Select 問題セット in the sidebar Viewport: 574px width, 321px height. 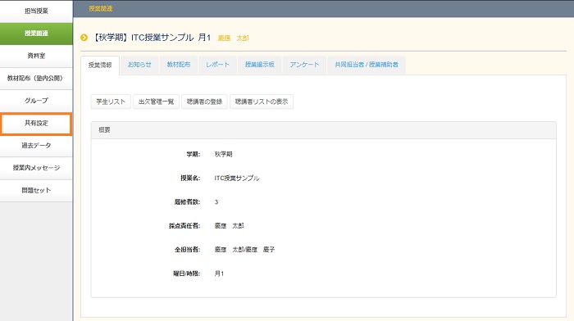coord(36,190)
